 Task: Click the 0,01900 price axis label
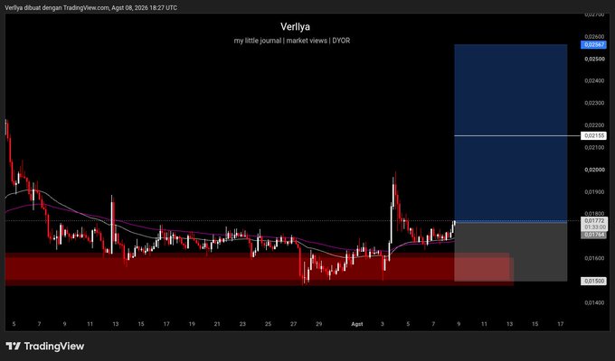594,192
